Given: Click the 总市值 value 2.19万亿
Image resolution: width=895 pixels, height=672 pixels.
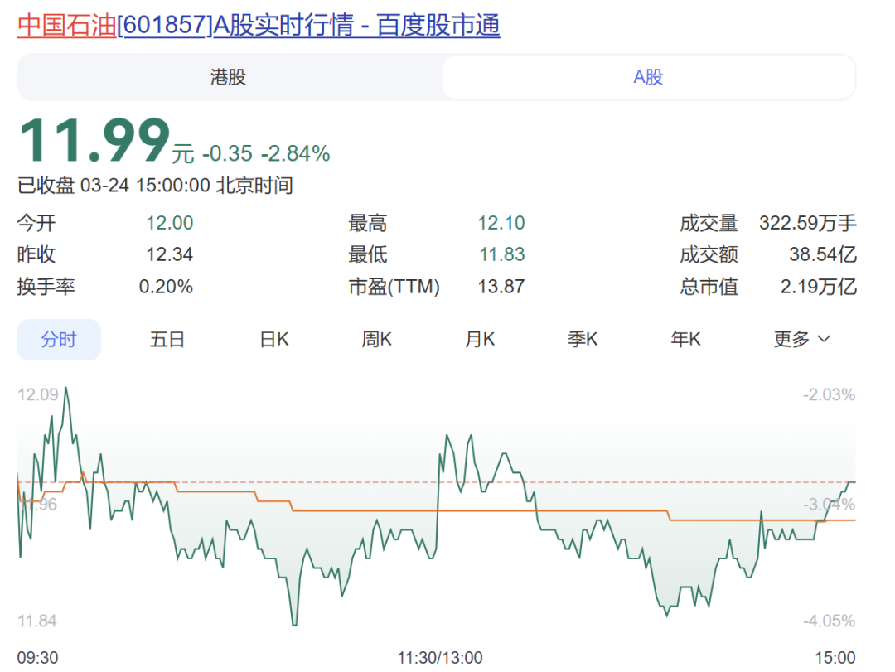Looking at the screenshot, I should (819, 288).
